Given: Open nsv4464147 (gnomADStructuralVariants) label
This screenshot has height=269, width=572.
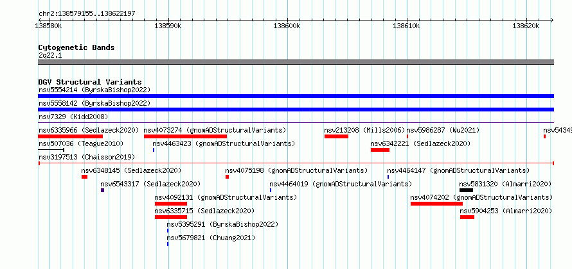Looking at the screenshot, I should (x=458, y=170).
